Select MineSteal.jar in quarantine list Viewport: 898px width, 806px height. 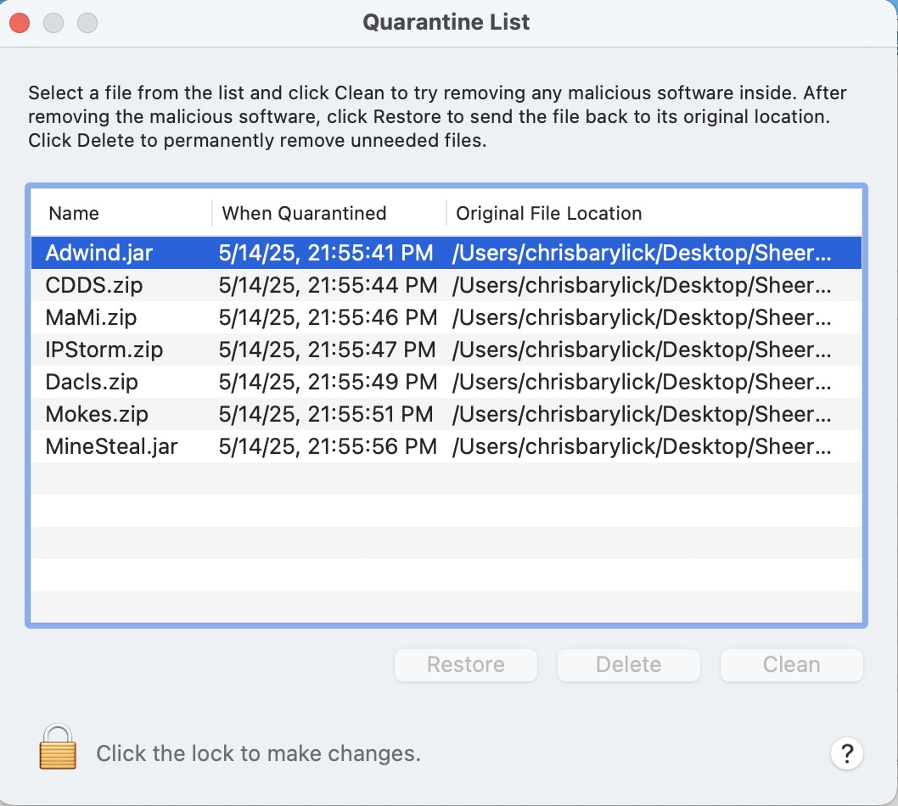click(111, 446)
